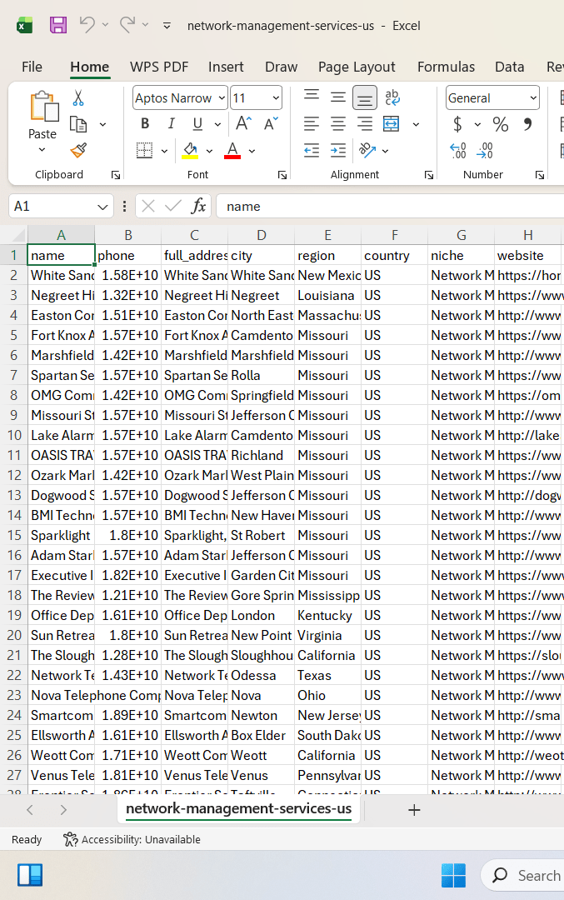
Task: Undo the last action
Action: click(x=87, y=25)
